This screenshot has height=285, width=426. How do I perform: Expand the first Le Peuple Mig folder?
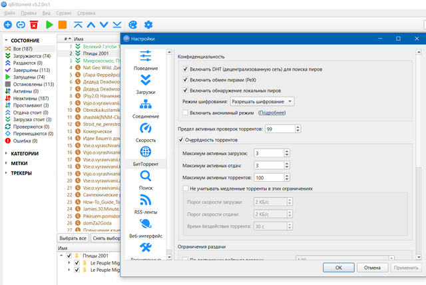tap(69, 263)
